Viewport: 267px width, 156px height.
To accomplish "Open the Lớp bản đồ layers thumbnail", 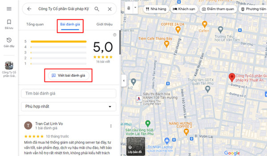I will pyautogui.click(x=136, y=146).
